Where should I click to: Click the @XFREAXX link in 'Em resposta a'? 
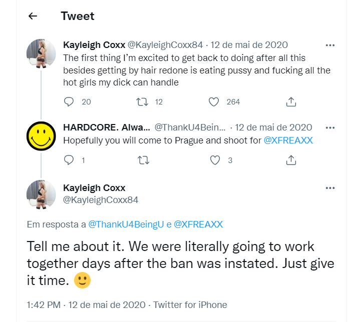tap(198, 224)
